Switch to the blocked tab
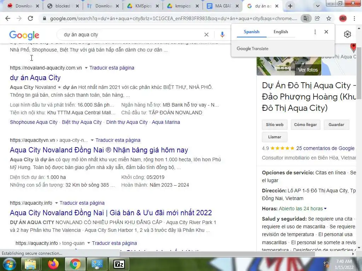The width and height of the screenshot is (362, 271). pyautogui.click(x=63, y=6)
